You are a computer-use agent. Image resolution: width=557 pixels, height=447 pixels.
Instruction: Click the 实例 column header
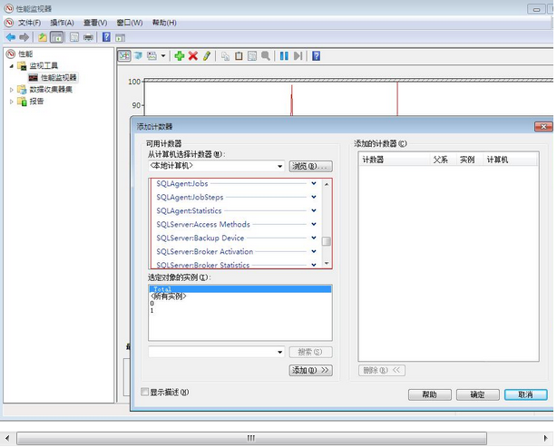pyautogui.click(x=470, y=160)
